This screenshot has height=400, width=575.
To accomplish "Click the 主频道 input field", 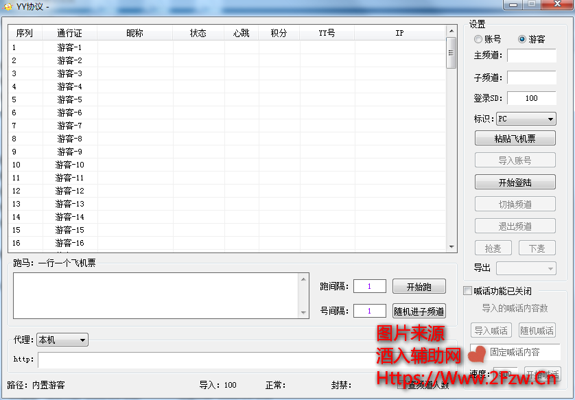I will 532,56.
